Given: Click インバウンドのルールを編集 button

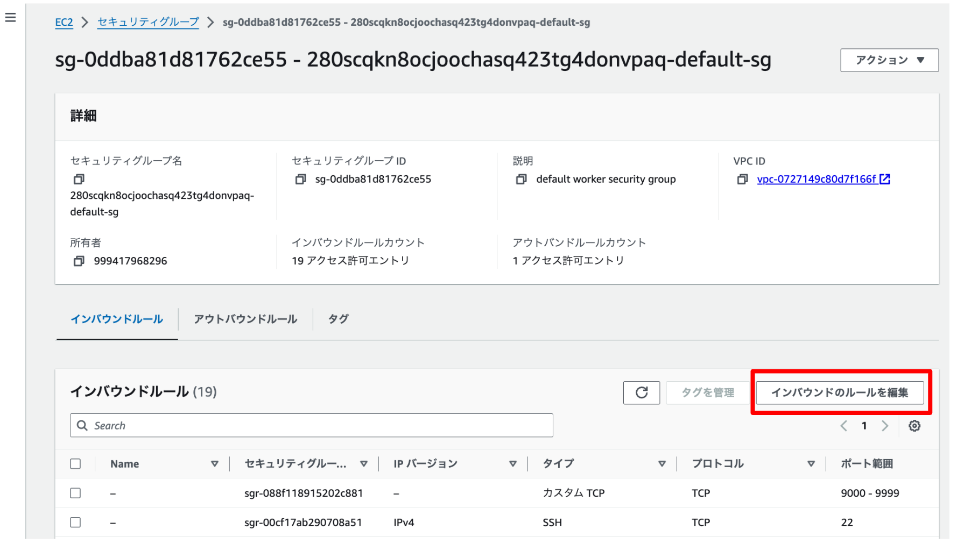Looking at the screenshot, I should pos(840,392).
